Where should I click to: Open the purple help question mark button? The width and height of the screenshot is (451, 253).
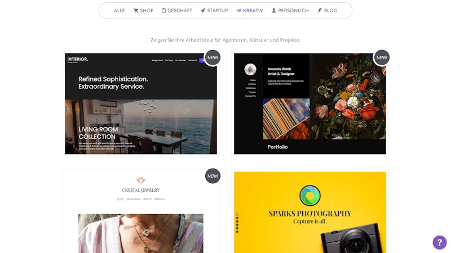click(440, 242)
